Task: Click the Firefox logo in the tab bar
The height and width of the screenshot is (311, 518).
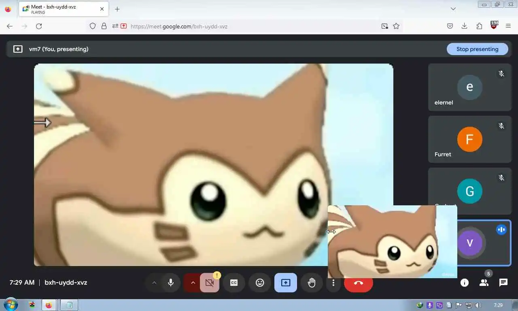Action: pos(8,9)
